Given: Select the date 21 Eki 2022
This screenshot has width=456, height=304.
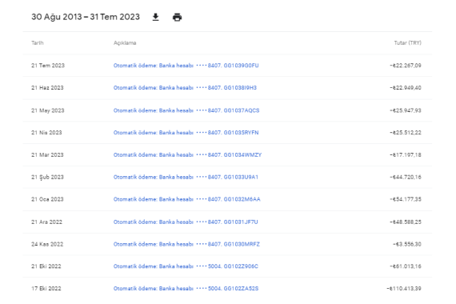Looking at the screenshot, I should tap(46, 266).
